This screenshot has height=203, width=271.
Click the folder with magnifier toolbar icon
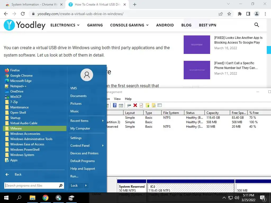tap(153, 105)
